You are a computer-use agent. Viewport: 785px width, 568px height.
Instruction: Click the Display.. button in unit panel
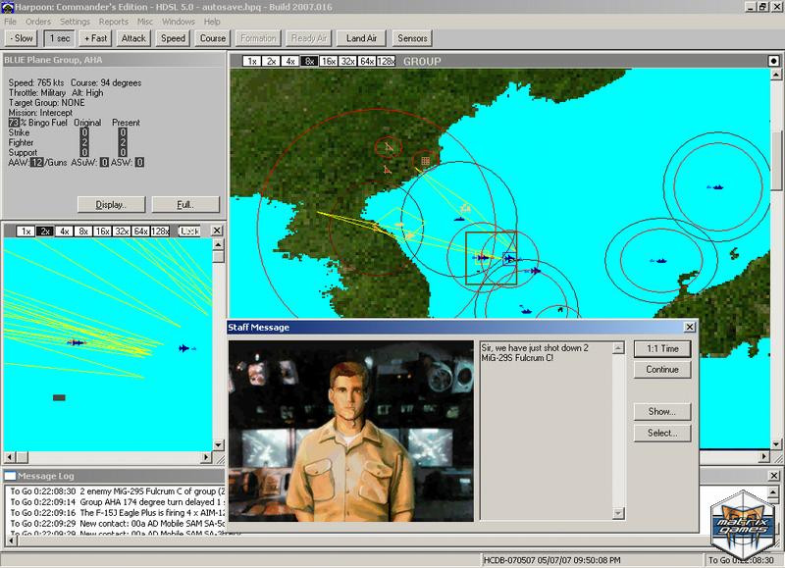click(111, 204)
